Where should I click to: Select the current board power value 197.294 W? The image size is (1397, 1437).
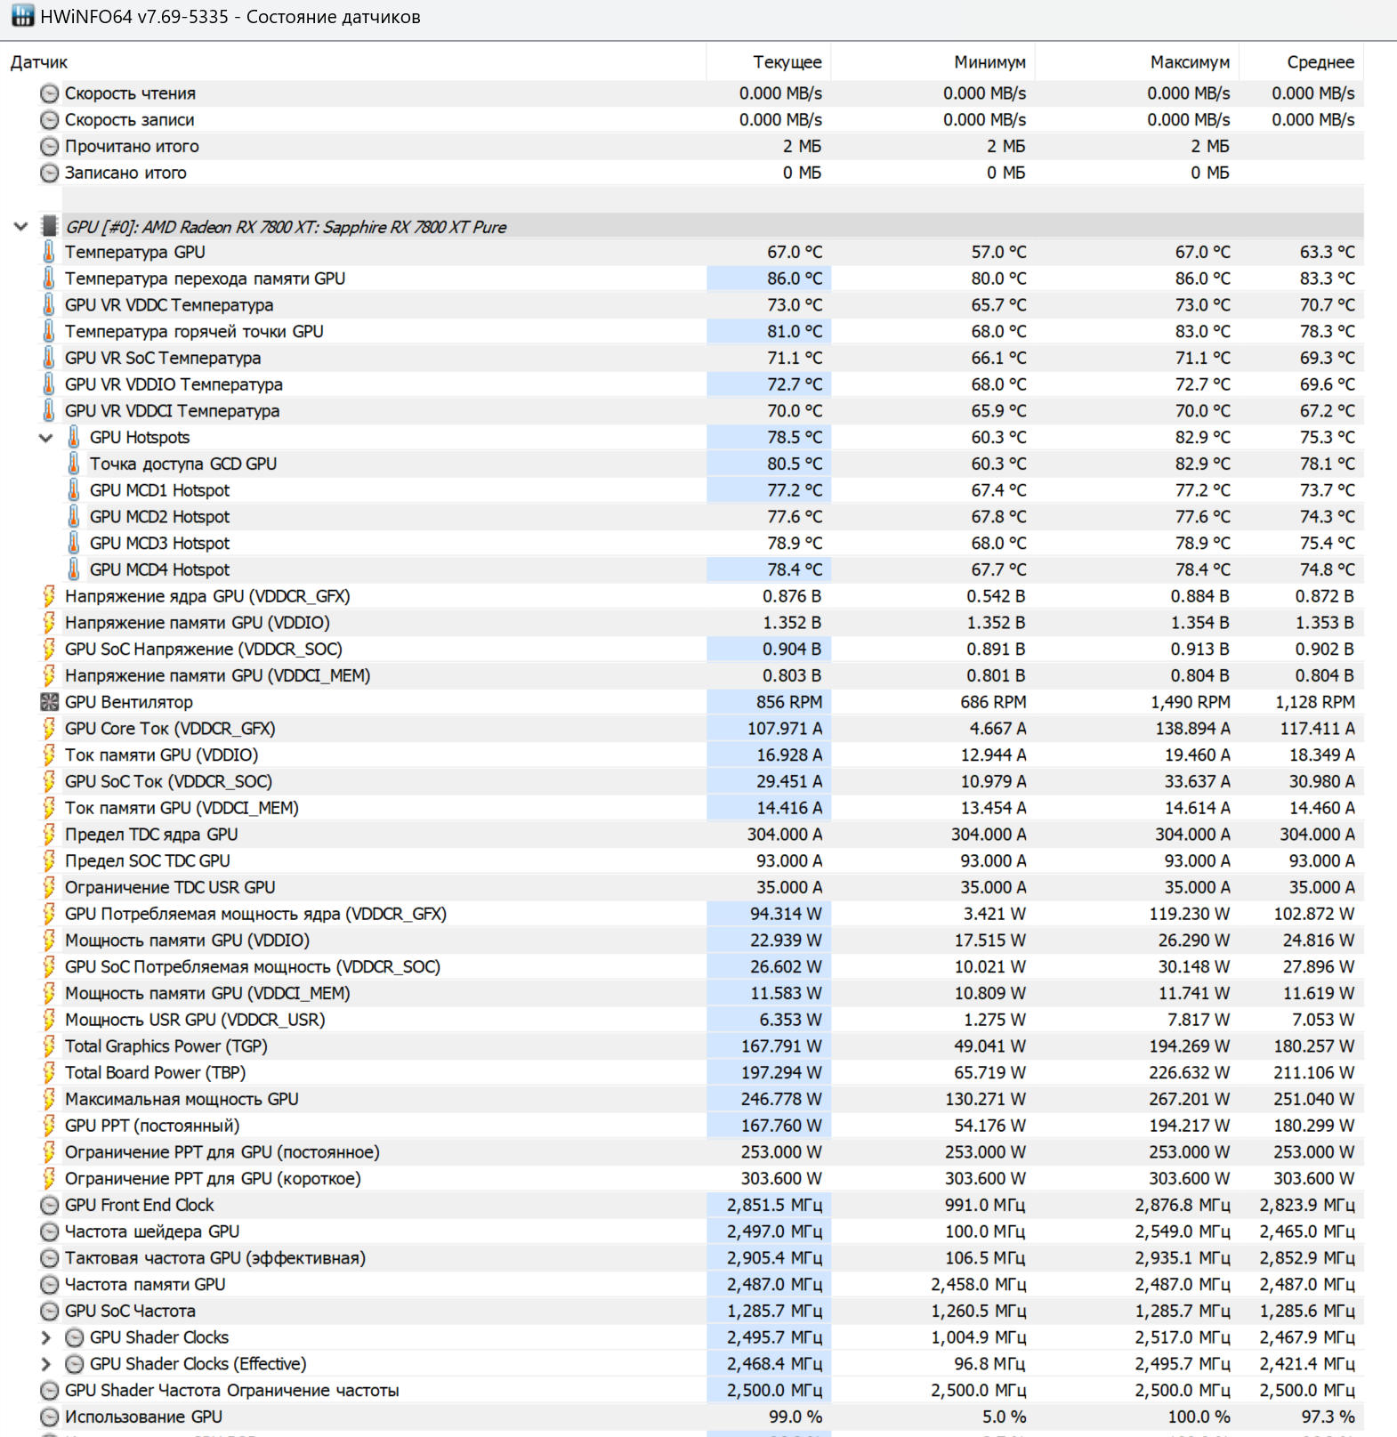point(782,1073)
